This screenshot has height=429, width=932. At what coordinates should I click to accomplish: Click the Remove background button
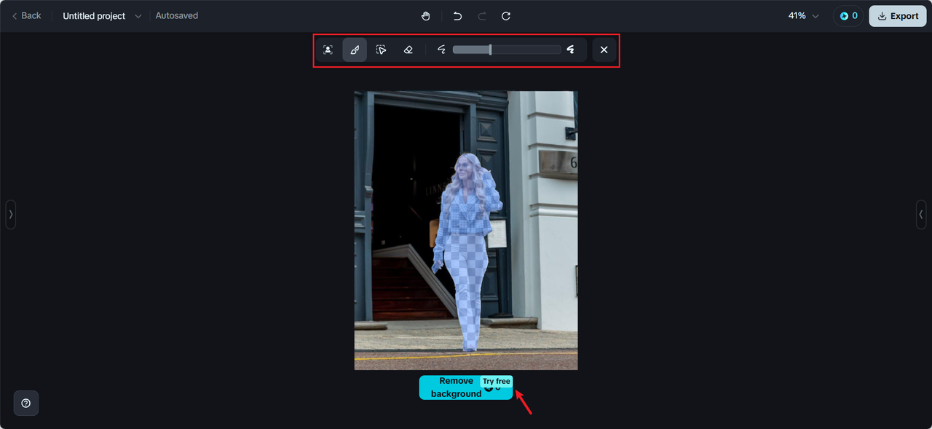466,387
